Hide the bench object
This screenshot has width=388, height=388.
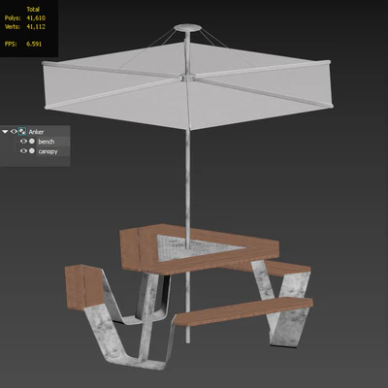click(x=23, y=142)
